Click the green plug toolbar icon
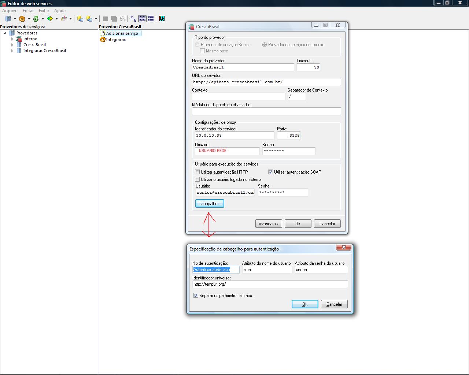469x375 pixels. (36, 19)
